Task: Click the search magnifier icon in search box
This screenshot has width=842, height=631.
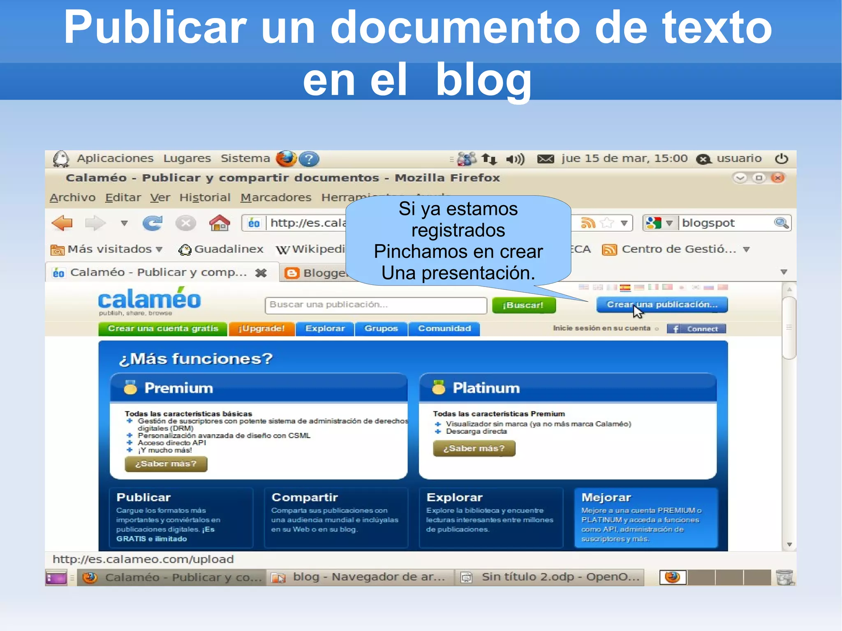Action: click(781, 223)
